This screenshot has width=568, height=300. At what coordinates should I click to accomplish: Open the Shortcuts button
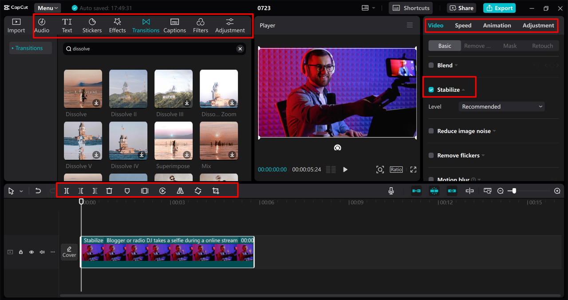pos(410,8)
